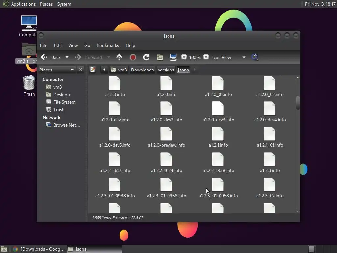Switch to Downloads Google Chrome taskbar window
The image size is (337, 253).
click(39, 249)
